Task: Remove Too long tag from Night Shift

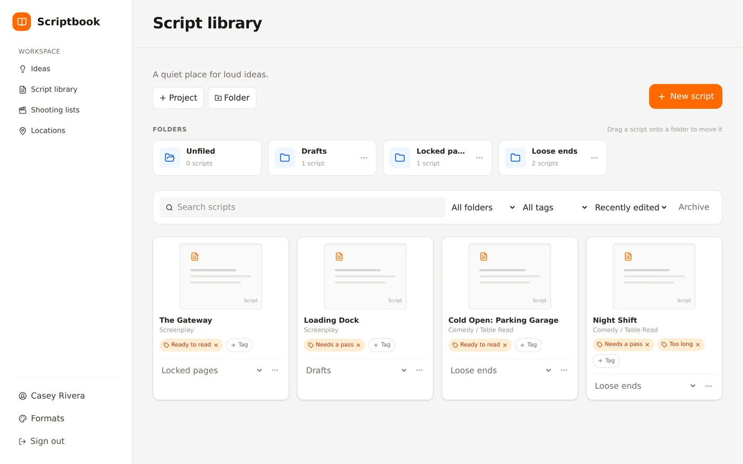Action: click(698, 345)
